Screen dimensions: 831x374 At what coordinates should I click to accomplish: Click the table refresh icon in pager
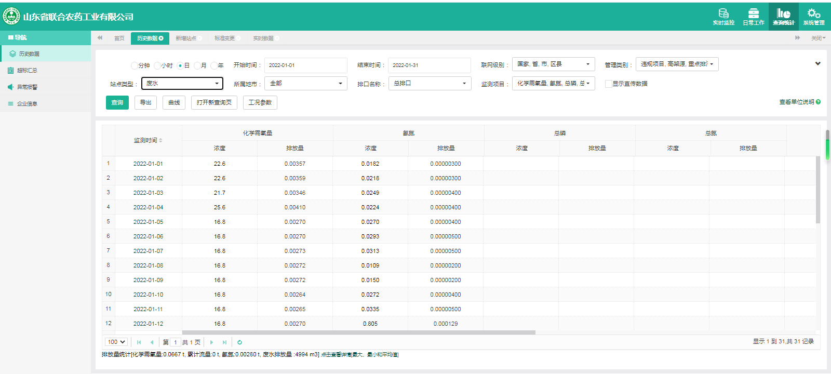(x=239, y=342)
